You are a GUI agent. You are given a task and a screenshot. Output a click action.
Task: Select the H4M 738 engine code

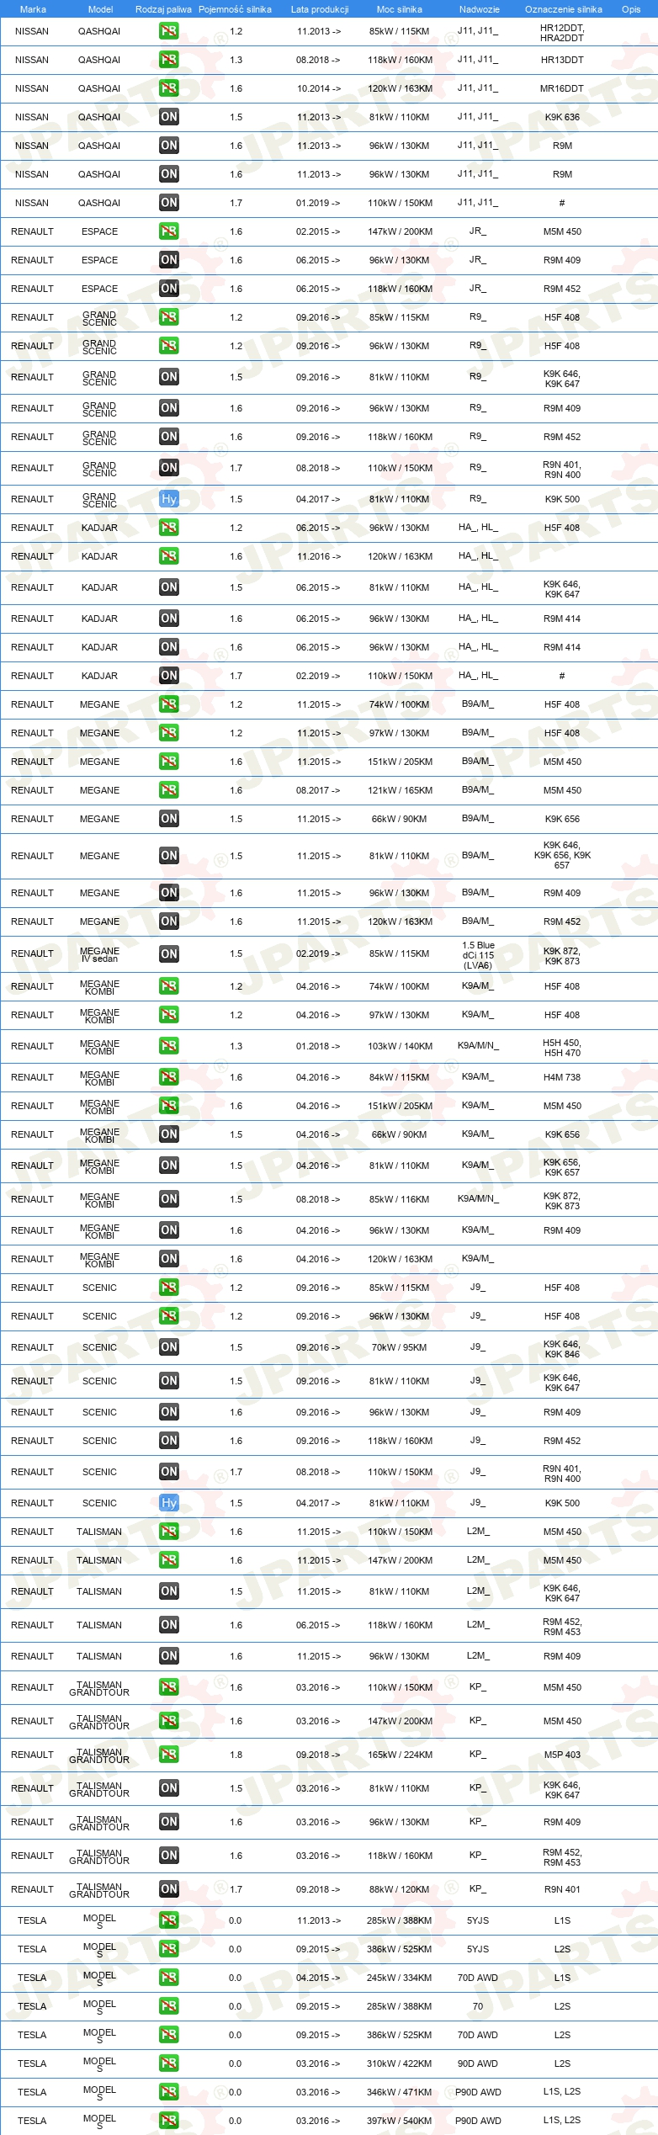(x=562, y=1077)
